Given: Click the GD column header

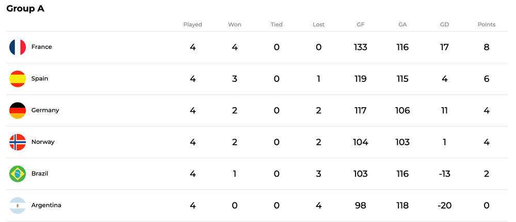Looking at the screenshot, I should coord(444,24).
